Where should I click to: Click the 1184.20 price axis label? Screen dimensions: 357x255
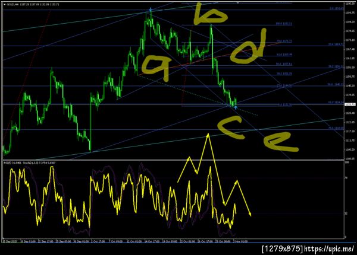click(x=350, y=22)
